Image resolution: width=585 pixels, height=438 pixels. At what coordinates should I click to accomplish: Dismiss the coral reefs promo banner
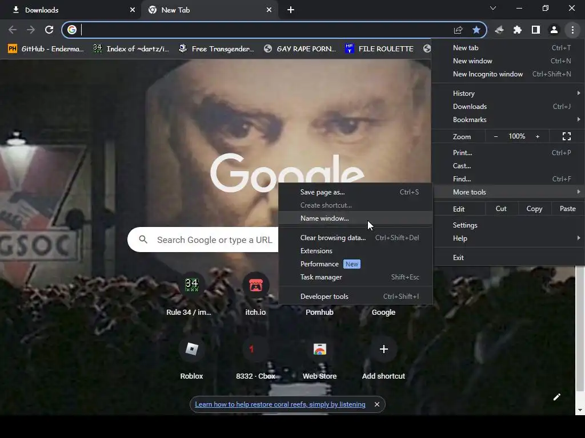tap(377, 404)
